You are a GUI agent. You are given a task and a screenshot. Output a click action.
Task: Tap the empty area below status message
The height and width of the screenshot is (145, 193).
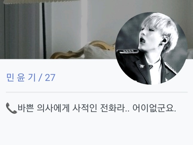pyautogui.click(x=96, y=131)
